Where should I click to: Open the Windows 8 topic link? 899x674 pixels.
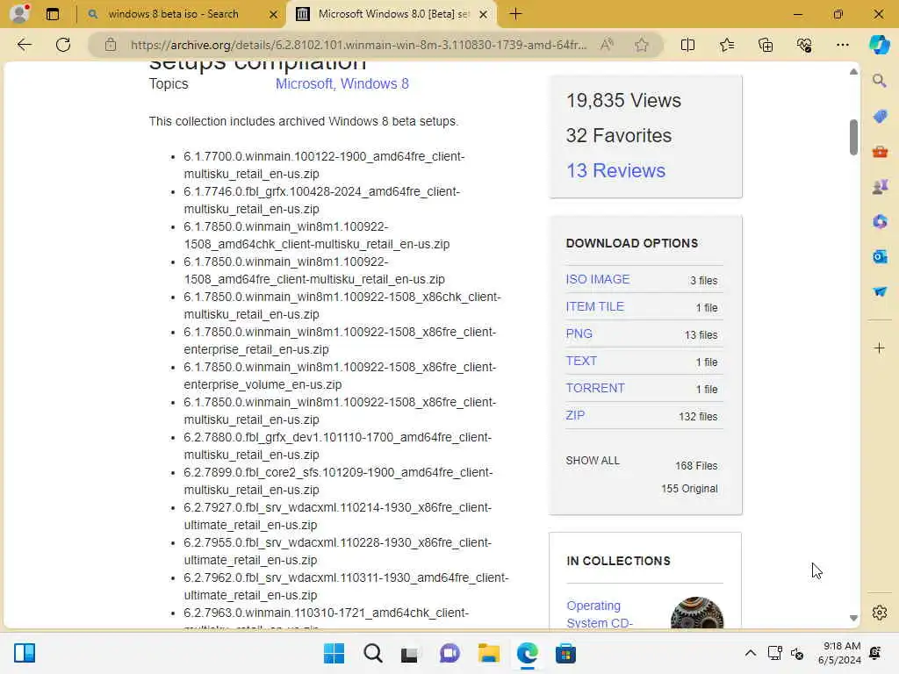click(x=374, y=83)
